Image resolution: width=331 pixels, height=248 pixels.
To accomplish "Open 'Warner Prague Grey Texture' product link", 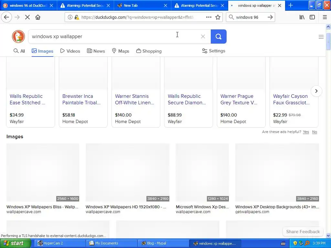I will (239, 99).
